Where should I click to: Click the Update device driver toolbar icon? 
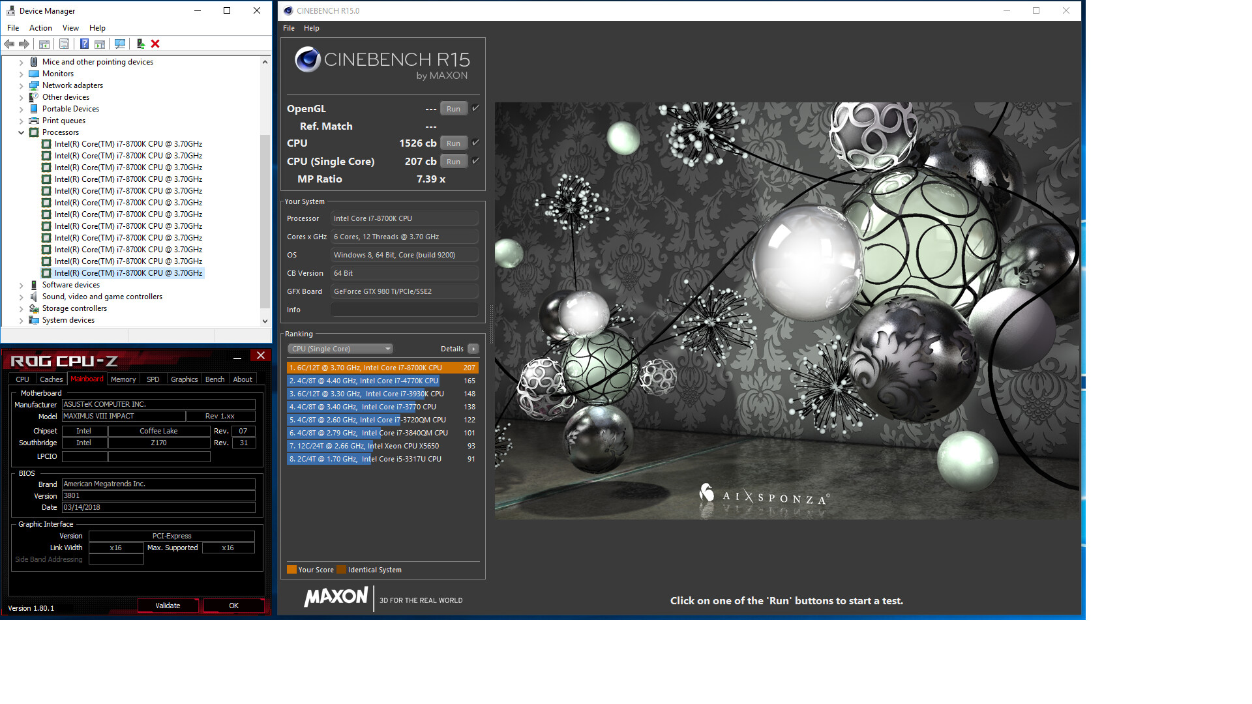(x=140, y=44)
